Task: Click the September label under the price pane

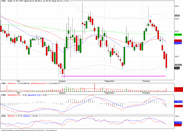Action: point(109,81)
